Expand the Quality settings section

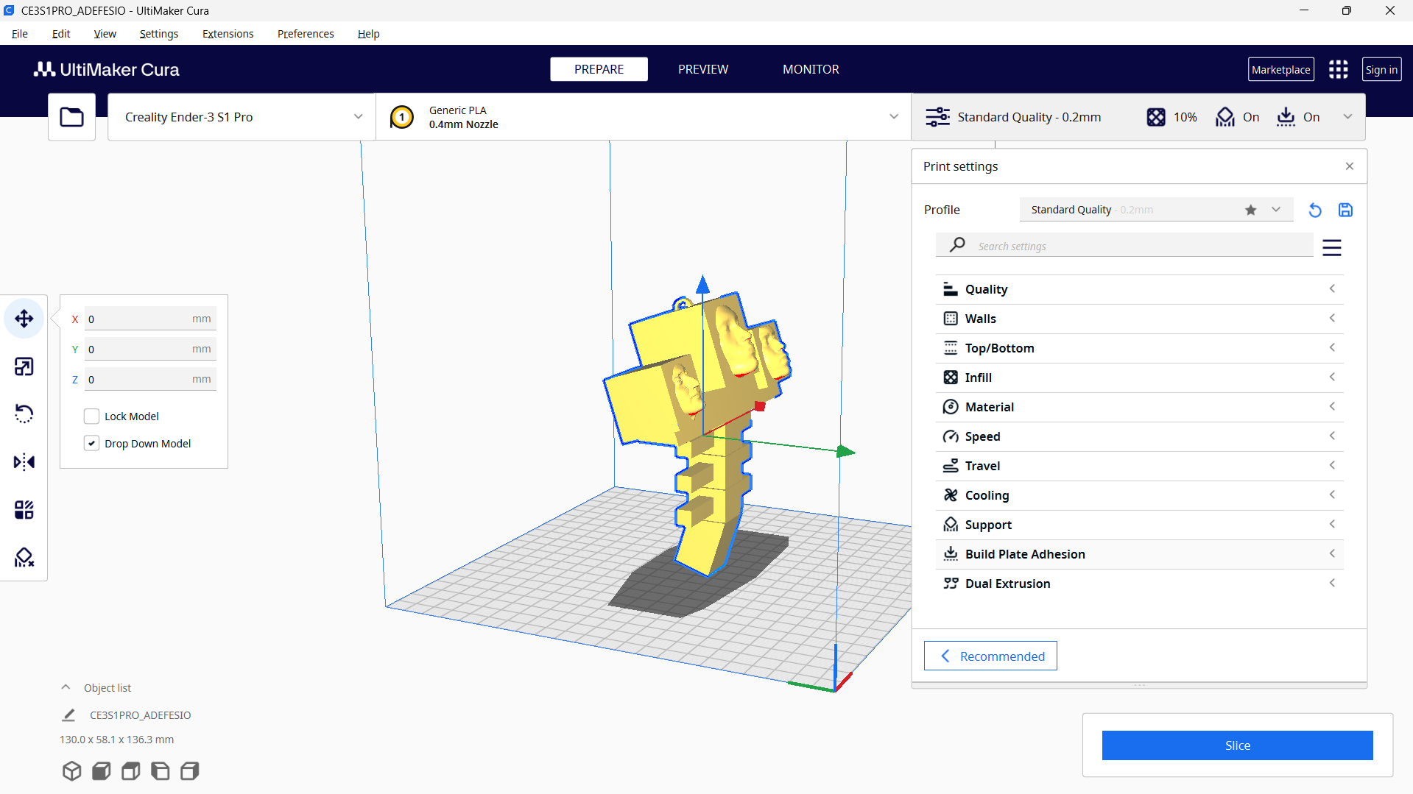click(x=1139, y=289)
